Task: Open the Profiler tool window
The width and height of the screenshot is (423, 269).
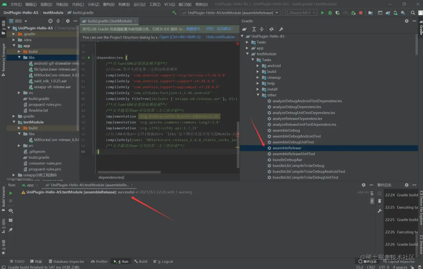Action: pyautogui.click(x=99, y=262)
